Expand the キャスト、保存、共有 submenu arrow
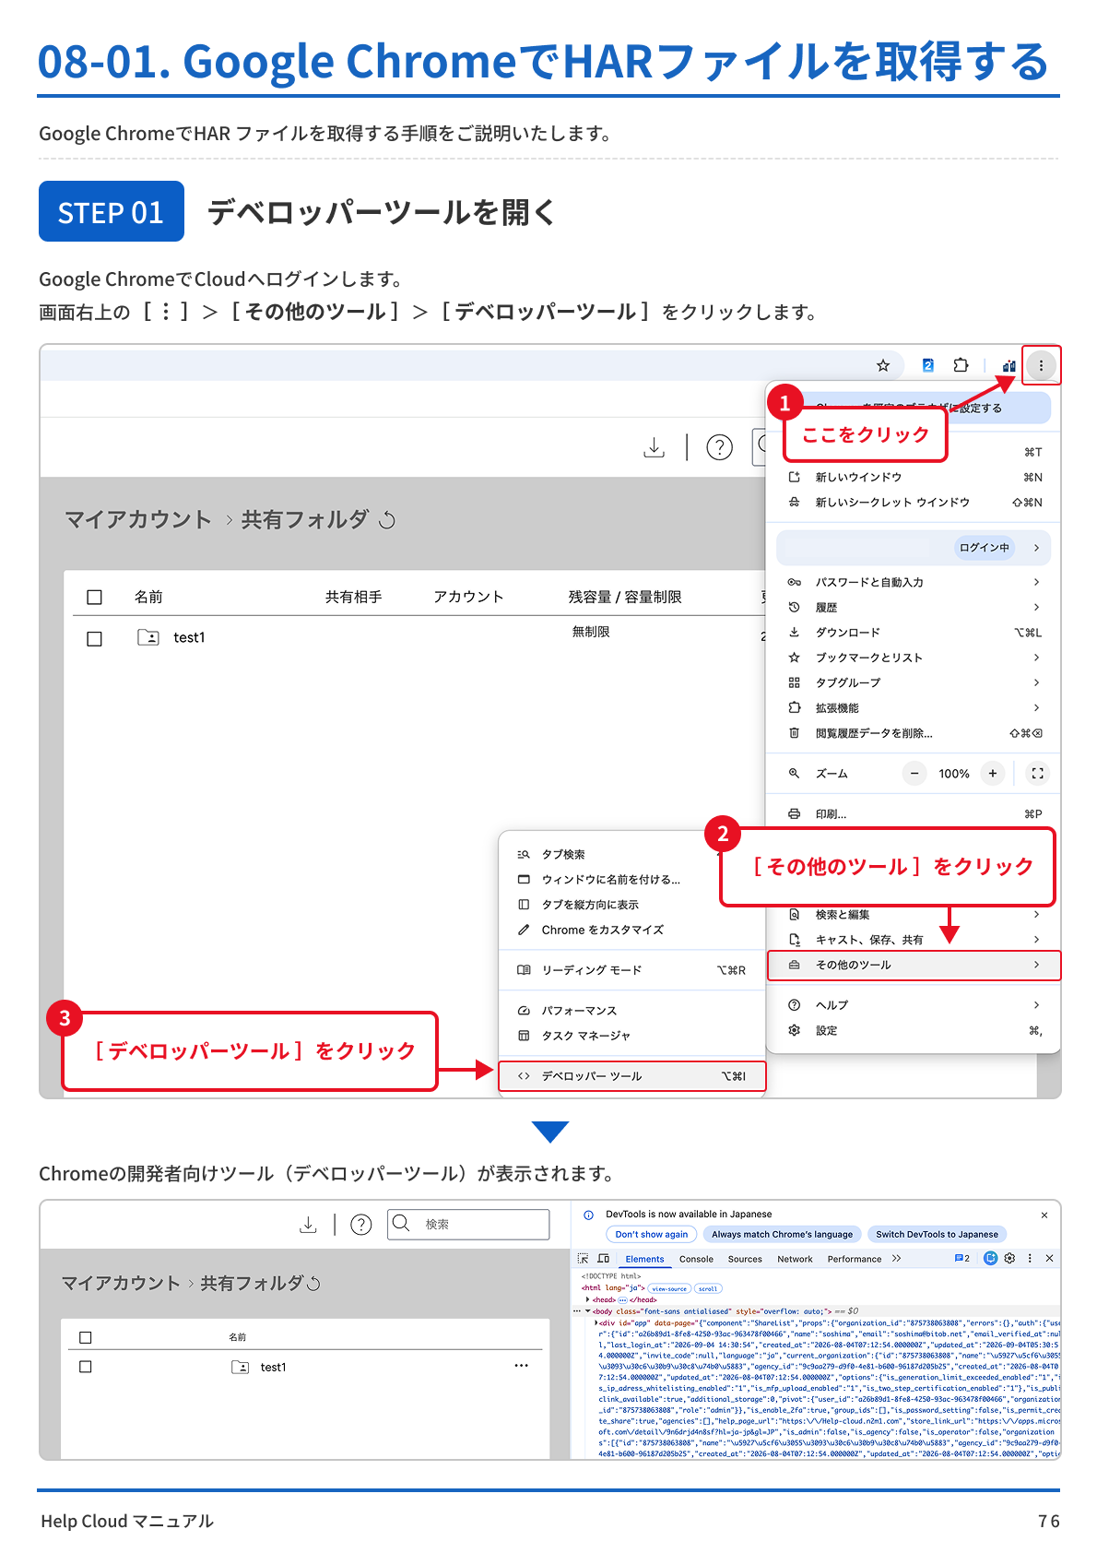1097x1553 pixels. point(1036,939)
